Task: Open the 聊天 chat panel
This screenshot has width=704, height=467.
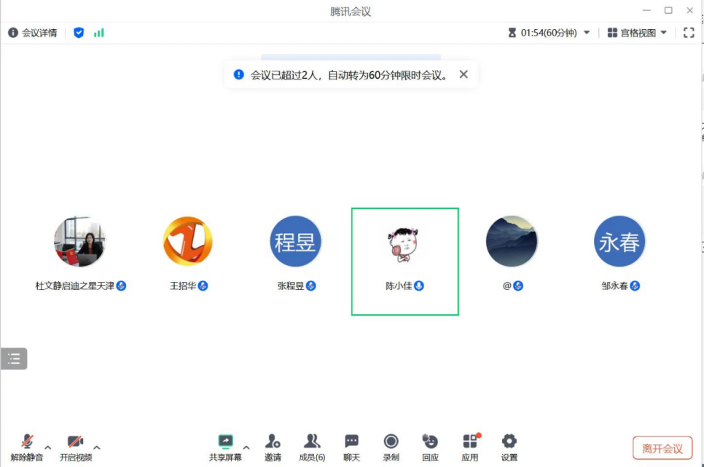Action: click(351, 447)
